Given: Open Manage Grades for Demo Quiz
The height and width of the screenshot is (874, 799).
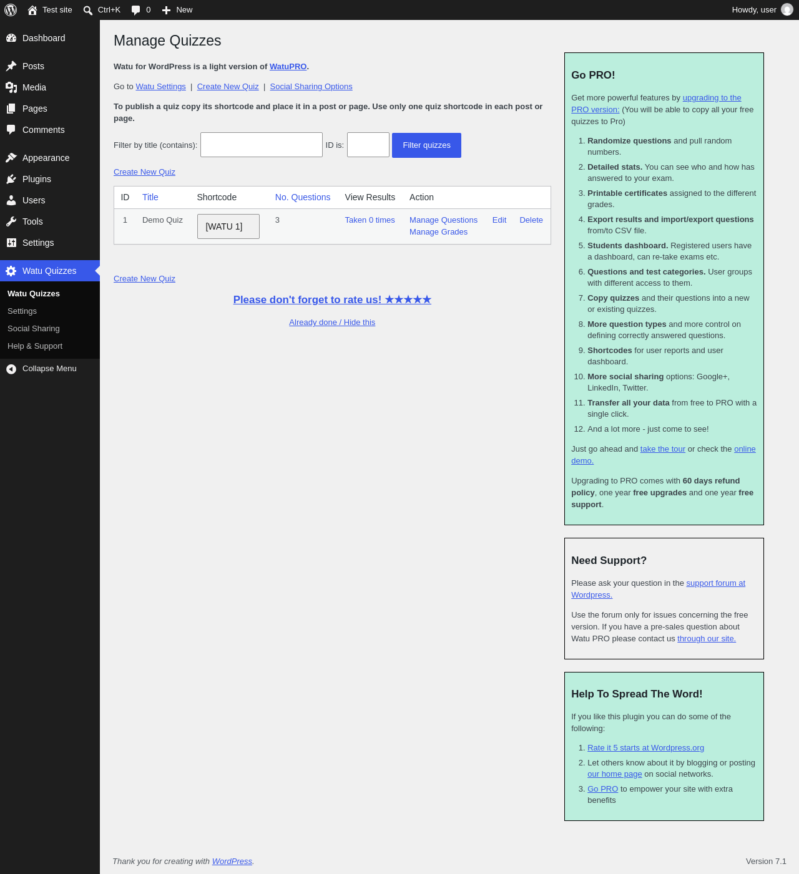Looking at the screenshot, I should click(x=438, y=232).
